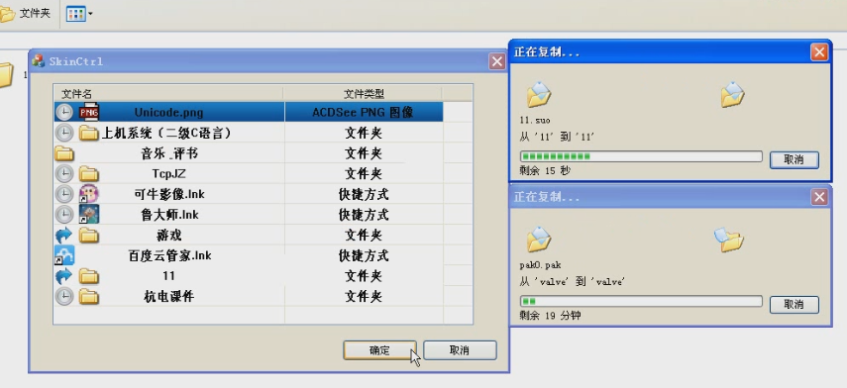This screenshot has height=388, width=847.
Task: Click 文件夹 type cell of 杭电课件 row
Action: click(363, 296)
